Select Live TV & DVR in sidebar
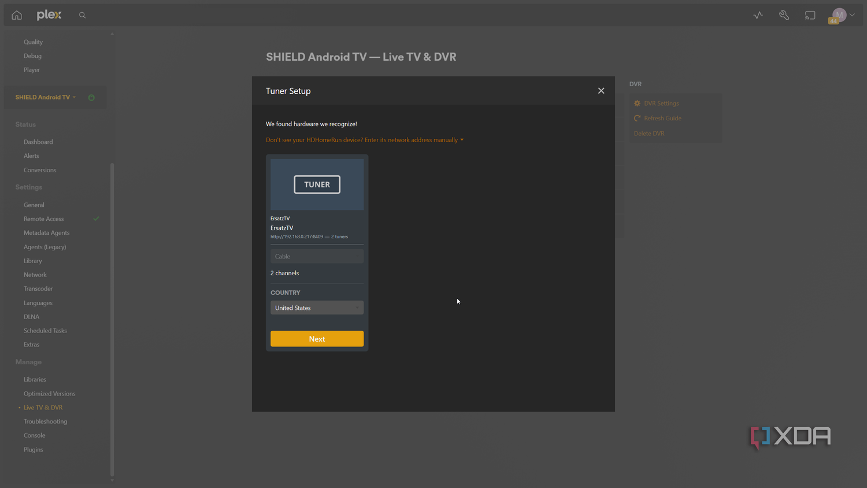Image resolution: width=867 pixels, height=488 pixels. [x=43, y=408]
